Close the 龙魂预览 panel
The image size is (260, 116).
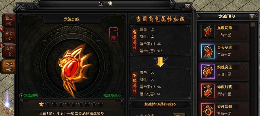[x=252, y=17]
